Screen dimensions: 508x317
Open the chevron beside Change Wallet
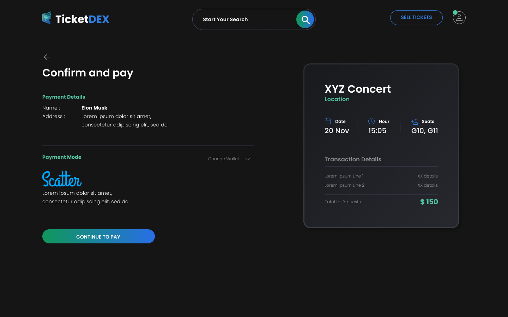[248, 159]
